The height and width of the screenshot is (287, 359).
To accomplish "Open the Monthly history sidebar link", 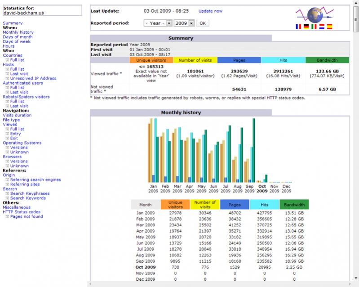I will pyautogui.click(x=18, y=32).
